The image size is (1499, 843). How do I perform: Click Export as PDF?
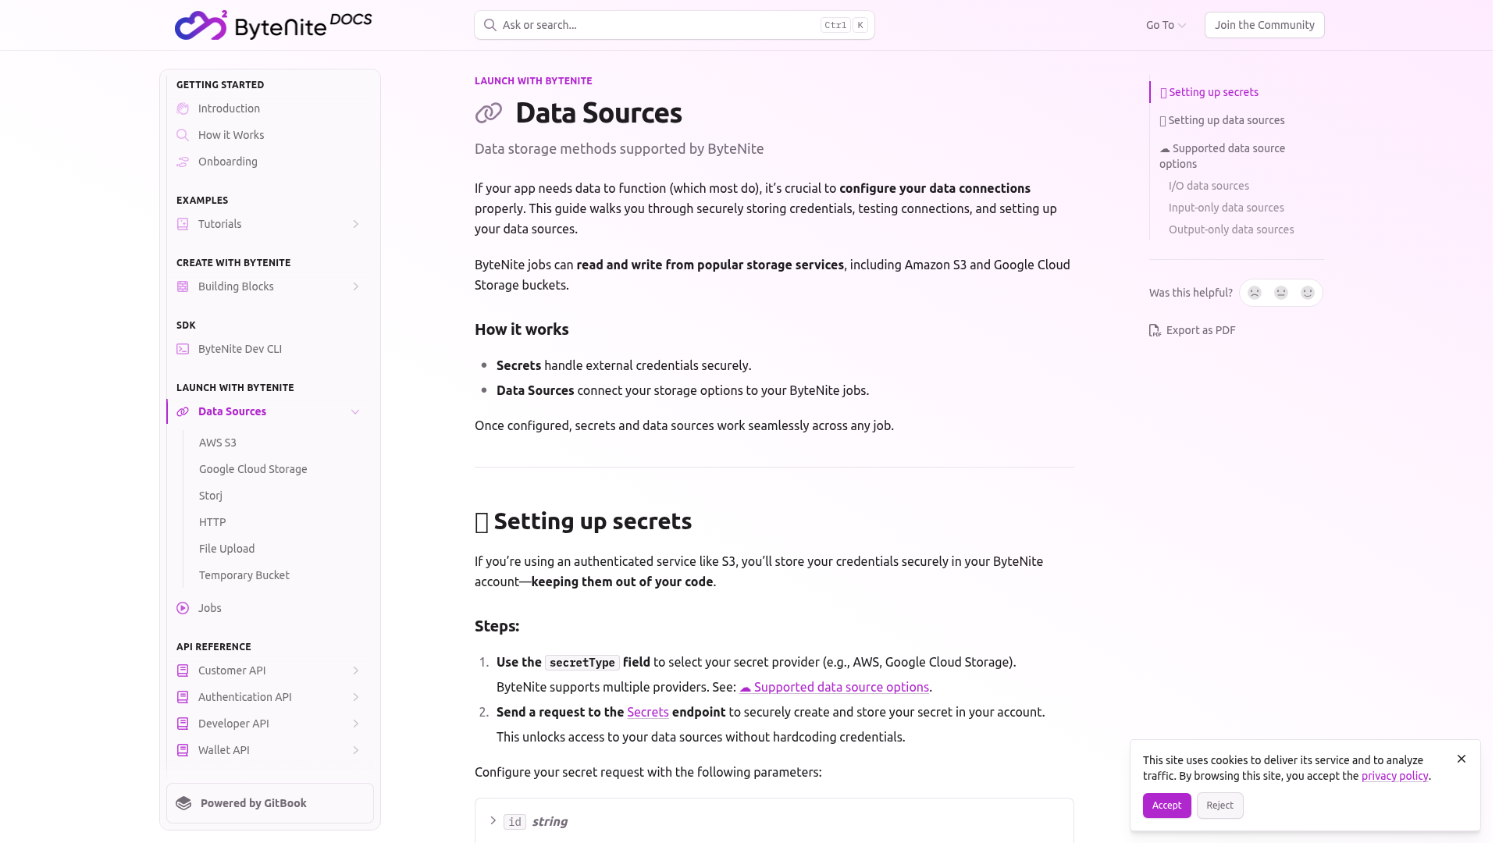click(1192, 330)
